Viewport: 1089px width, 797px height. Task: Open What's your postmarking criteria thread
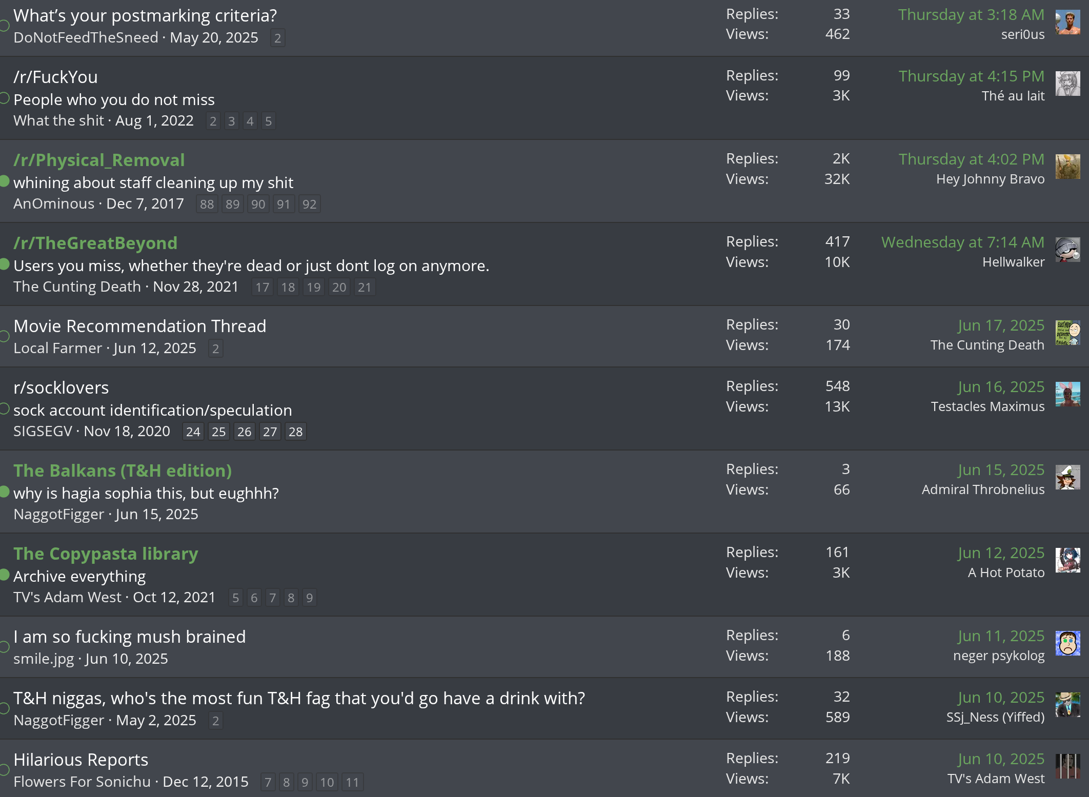coord(145,15)
